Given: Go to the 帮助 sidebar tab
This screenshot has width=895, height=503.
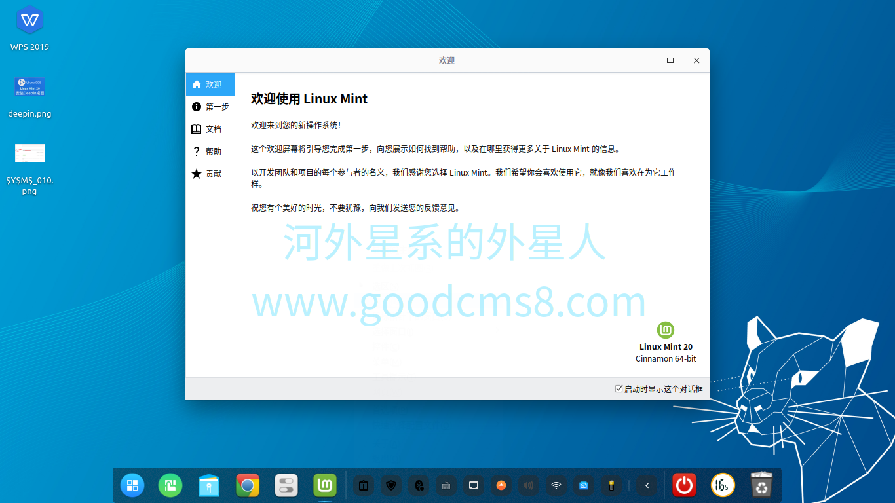Looking at the screenshot, I should [x=210, y=151].
